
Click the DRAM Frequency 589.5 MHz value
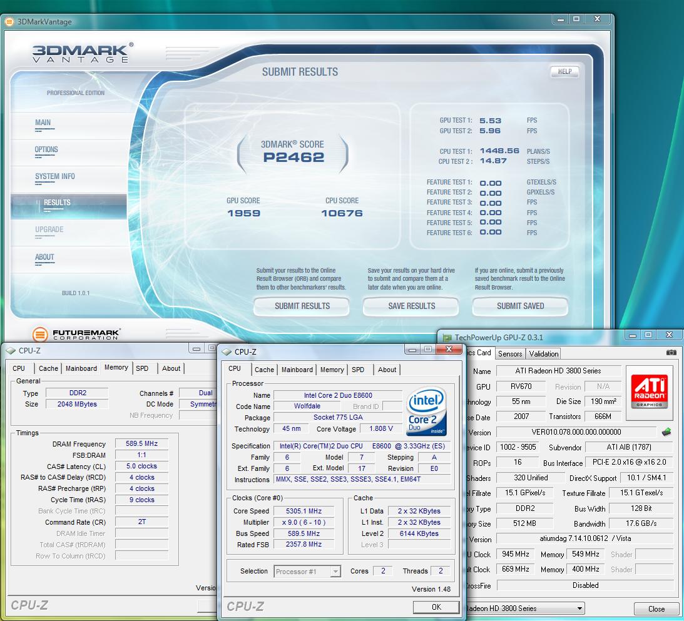point(142,443)
